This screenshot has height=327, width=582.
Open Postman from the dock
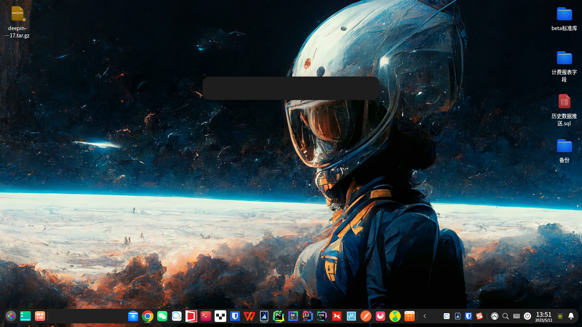[366, 316]
